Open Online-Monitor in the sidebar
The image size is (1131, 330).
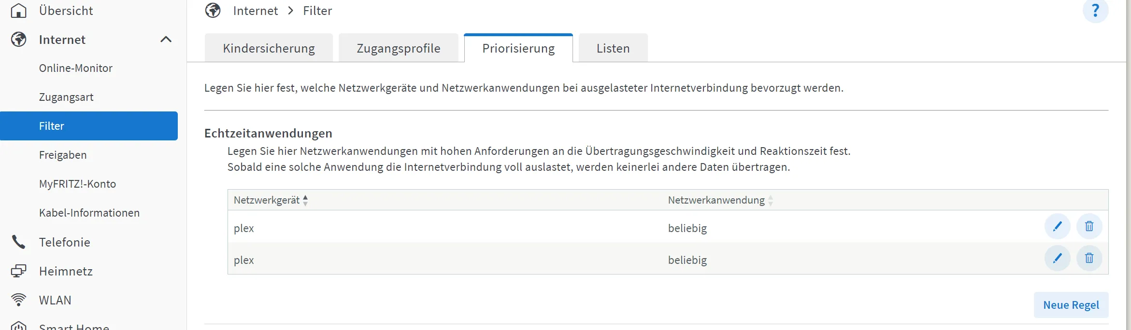click(76, 68)
